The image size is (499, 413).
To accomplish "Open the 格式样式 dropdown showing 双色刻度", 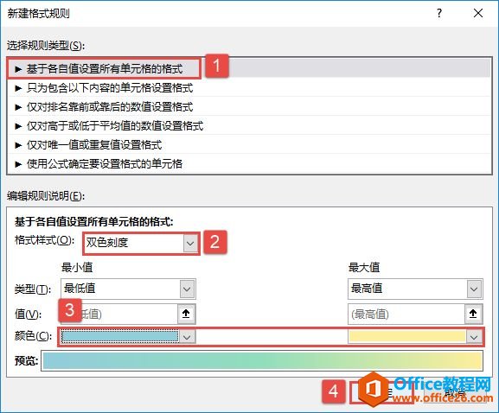I will click(x=141, y=244).
